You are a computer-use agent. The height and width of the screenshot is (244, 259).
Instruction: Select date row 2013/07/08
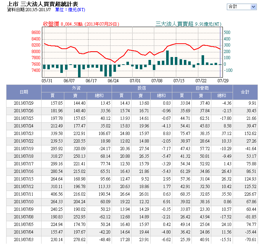[x=23, y=217]
